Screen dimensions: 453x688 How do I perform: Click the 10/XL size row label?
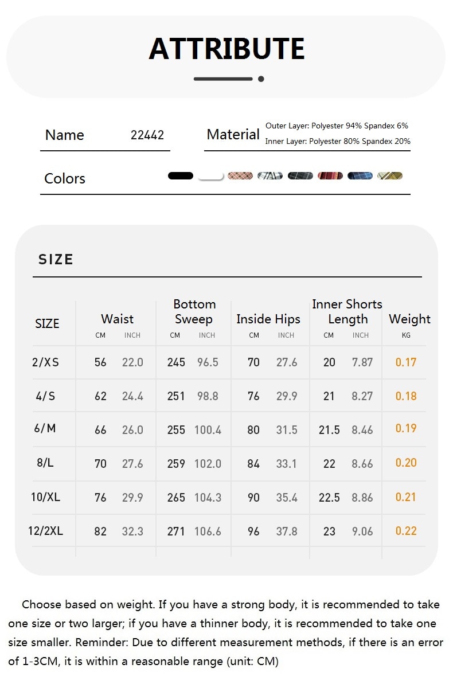click(45, 497)
